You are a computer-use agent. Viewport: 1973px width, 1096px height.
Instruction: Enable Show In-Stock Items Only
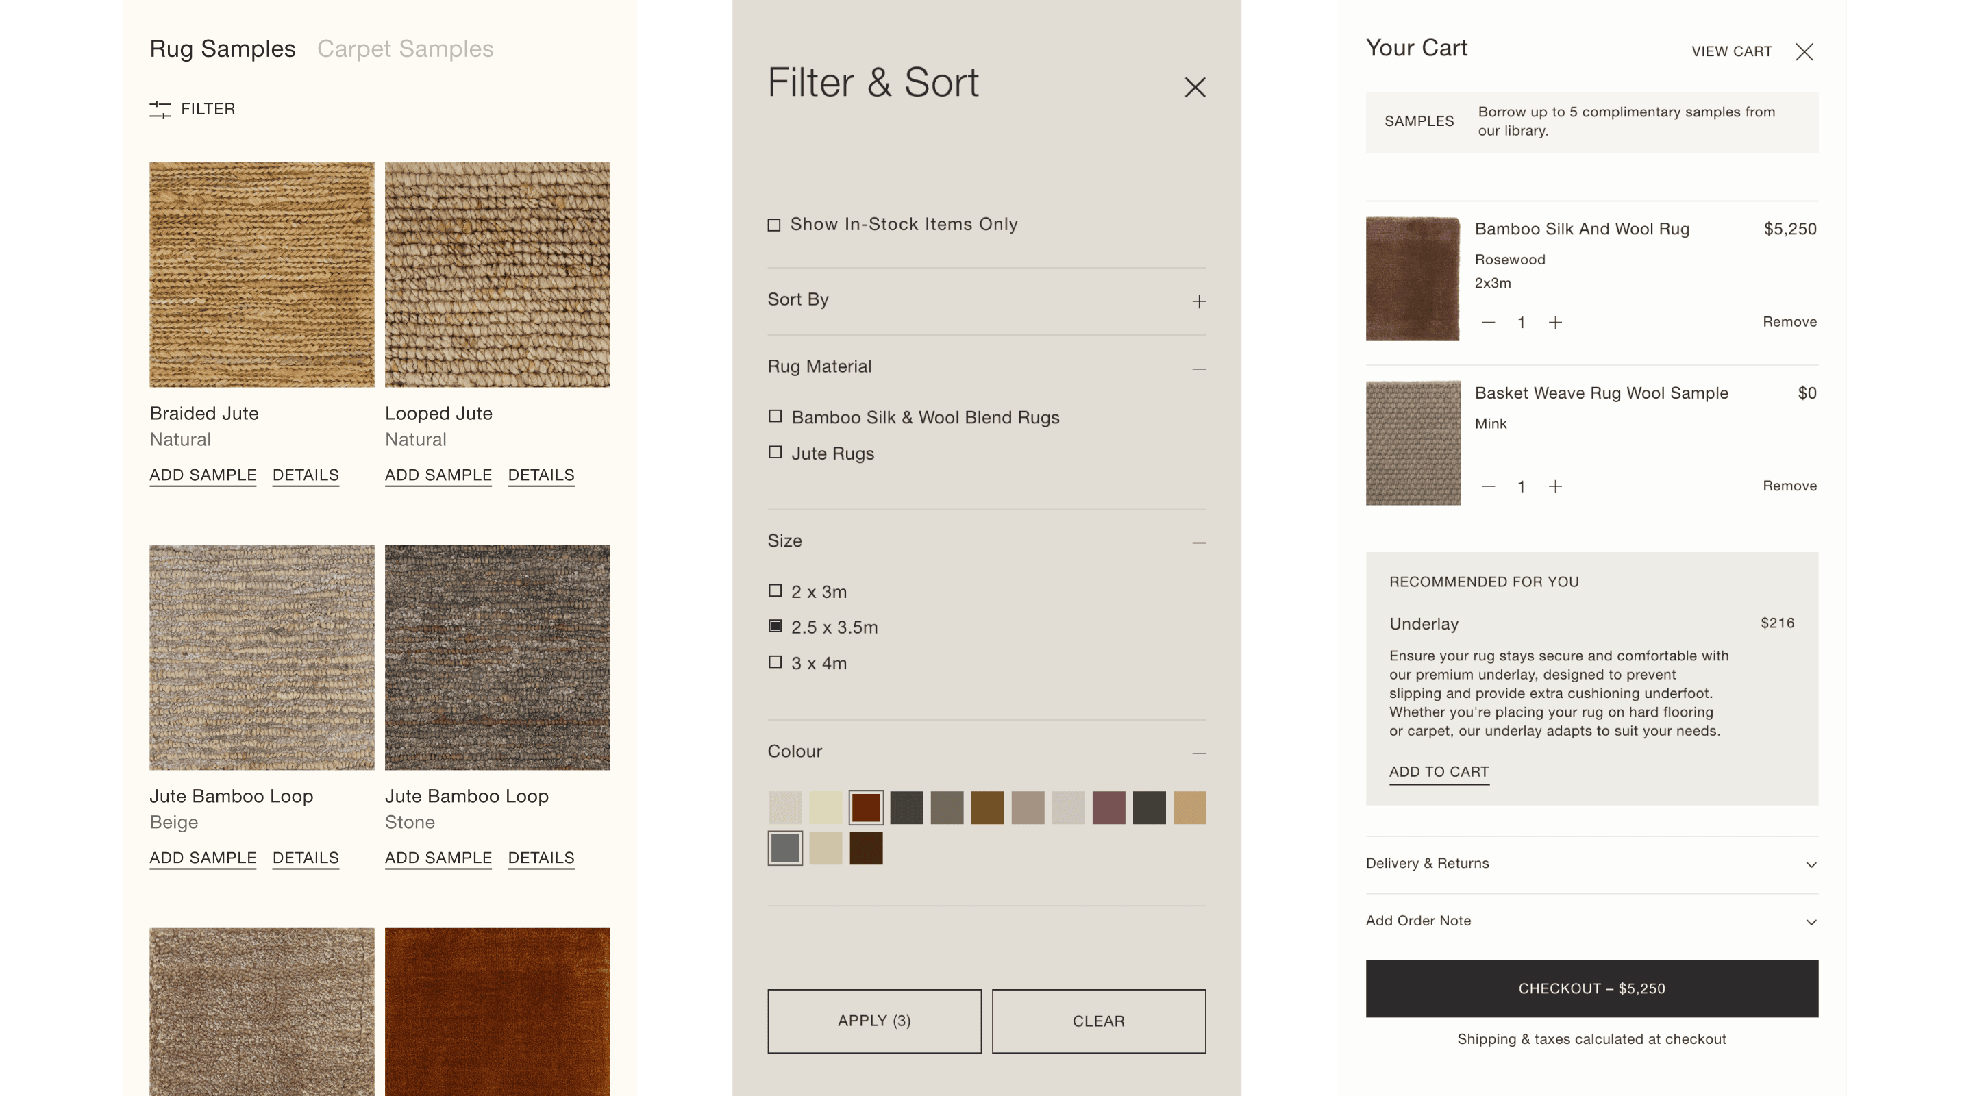click(774, 225)
